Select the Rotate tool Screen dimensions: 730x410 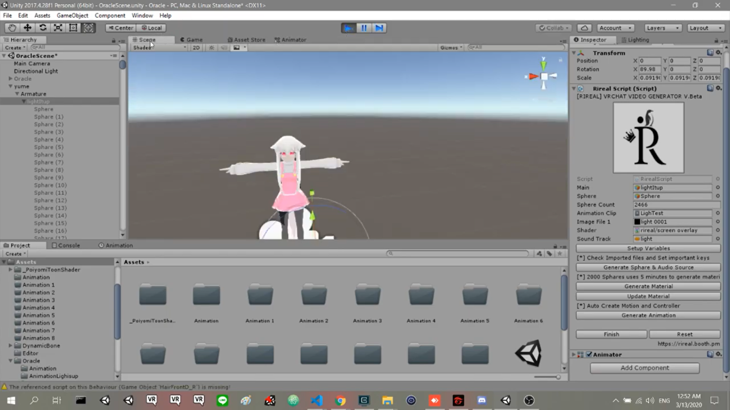click(x=43, y=28)
